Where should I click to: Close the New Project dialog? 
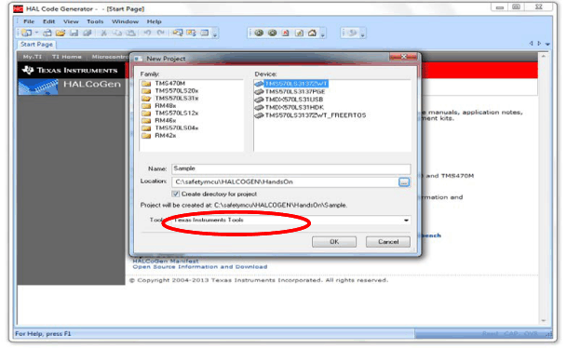click(403, 57)
